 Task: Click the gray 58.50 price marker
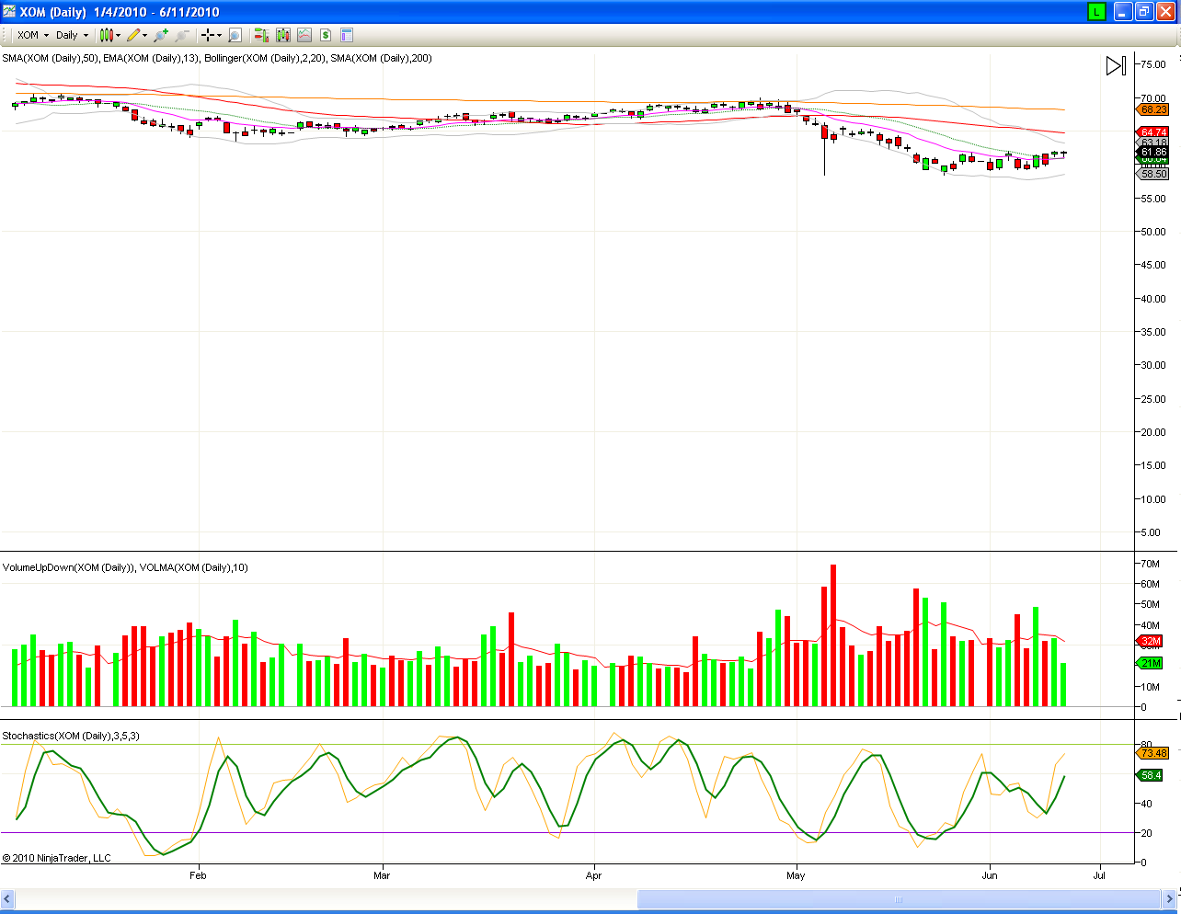click(1153, 174)
